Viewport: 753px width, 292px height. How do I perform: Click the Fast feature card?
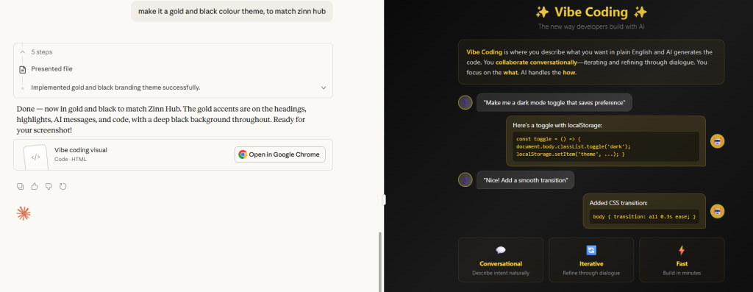click(682, 260)
